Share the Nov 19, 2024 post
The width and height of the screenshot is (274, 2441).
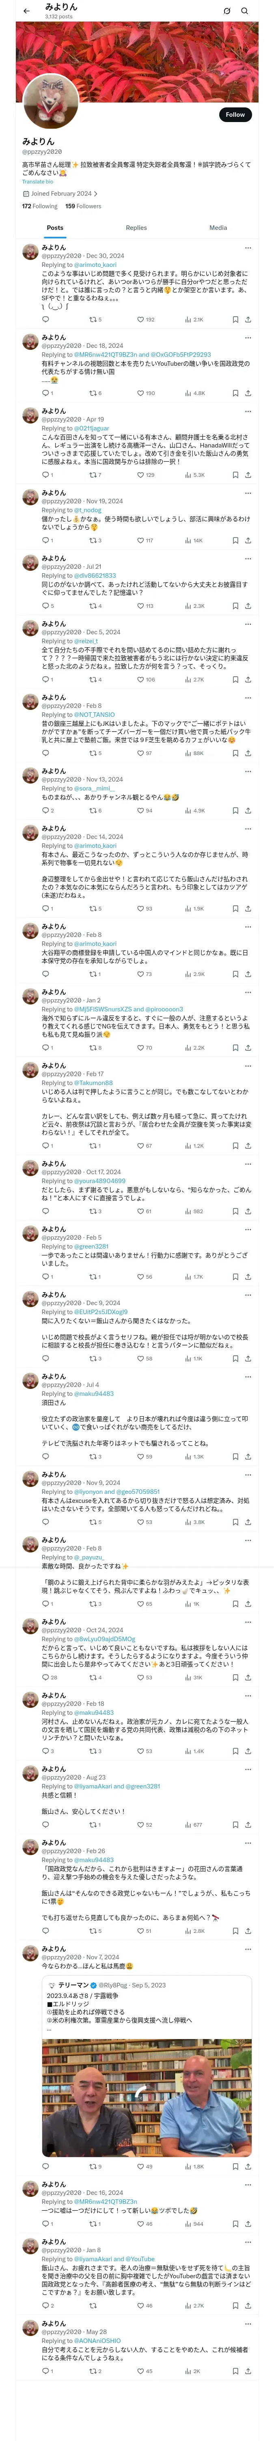coord(248,540)
